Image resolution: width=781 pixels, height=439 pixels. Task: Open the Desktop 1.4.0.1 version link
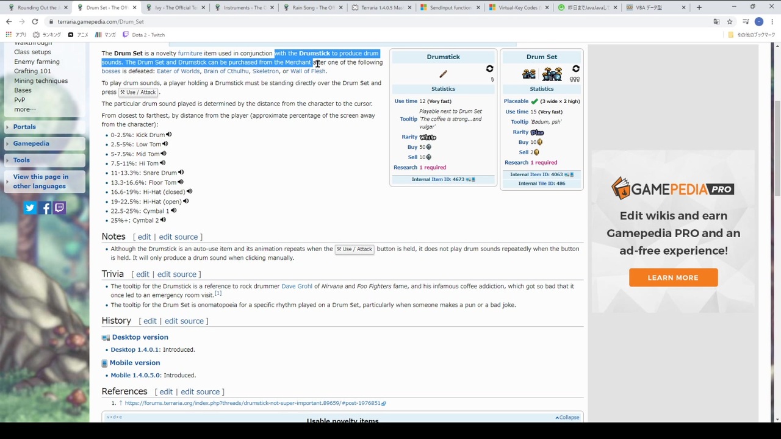[135, 349]
